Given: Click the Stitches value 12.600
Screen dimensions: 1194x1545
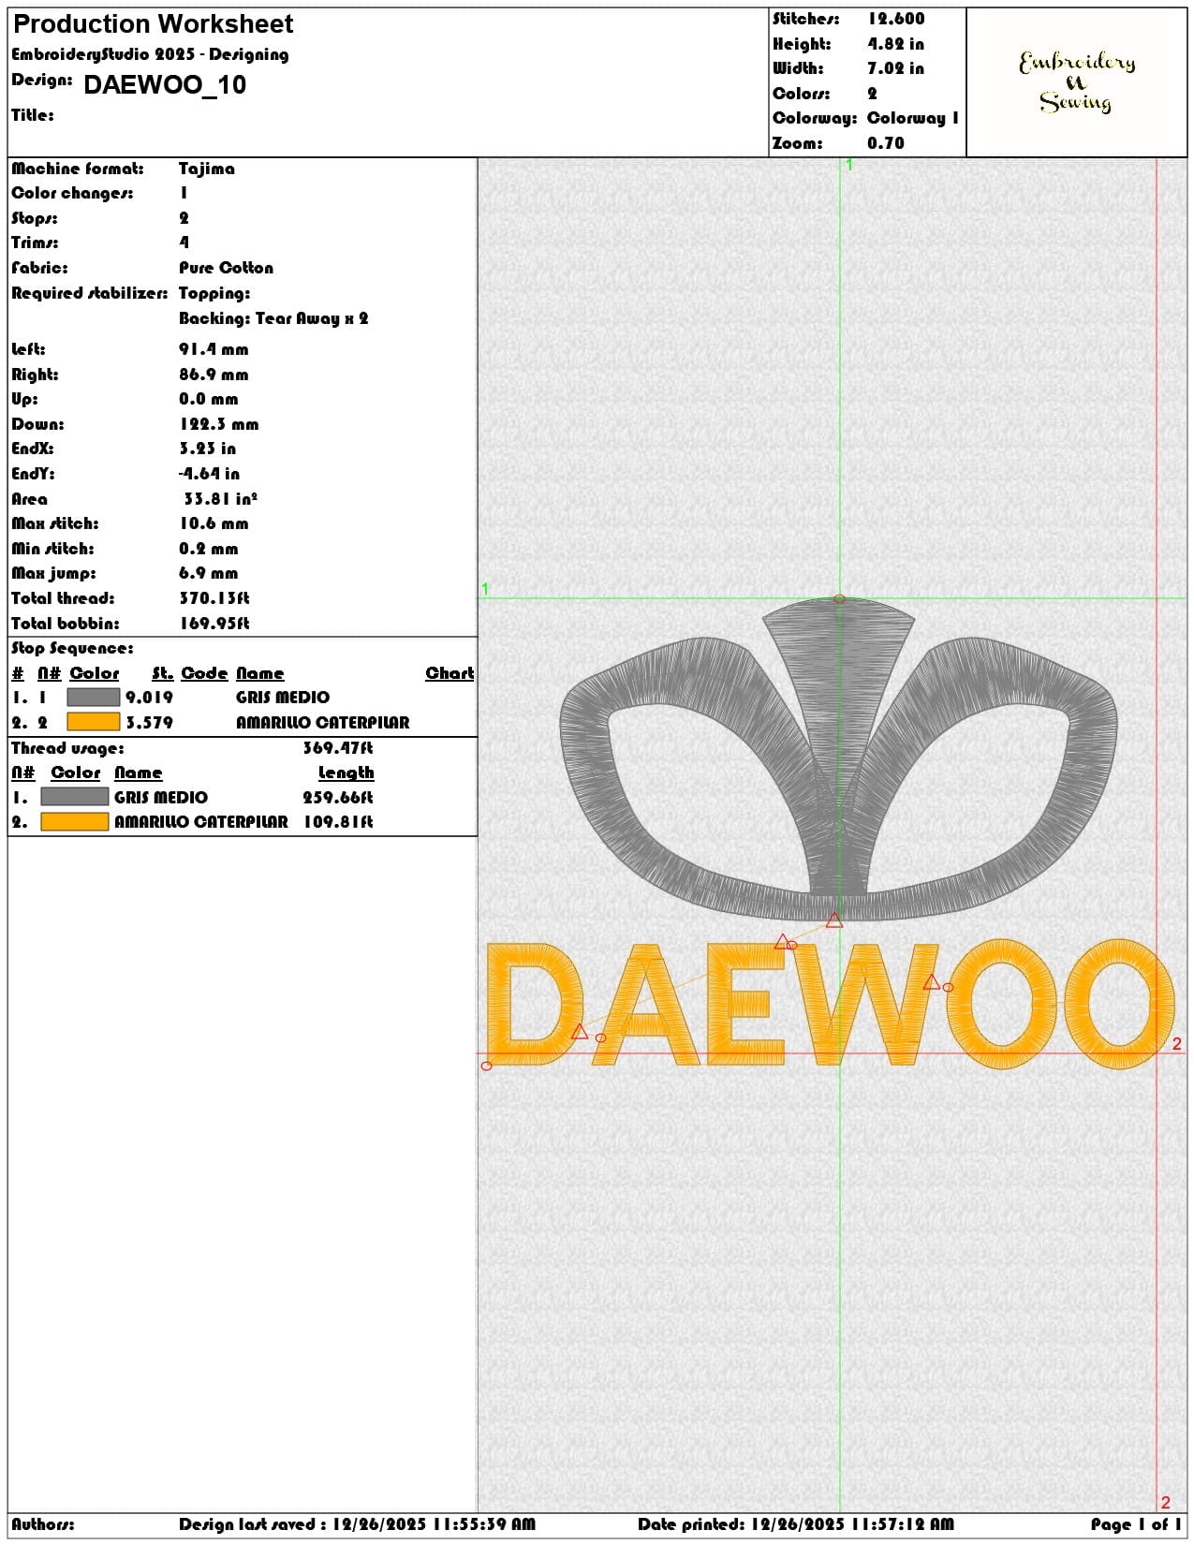Looking at the screenshot, I should pos(895,19).
